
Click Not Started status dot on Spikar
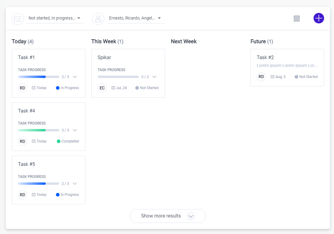(x=137, y=88)
